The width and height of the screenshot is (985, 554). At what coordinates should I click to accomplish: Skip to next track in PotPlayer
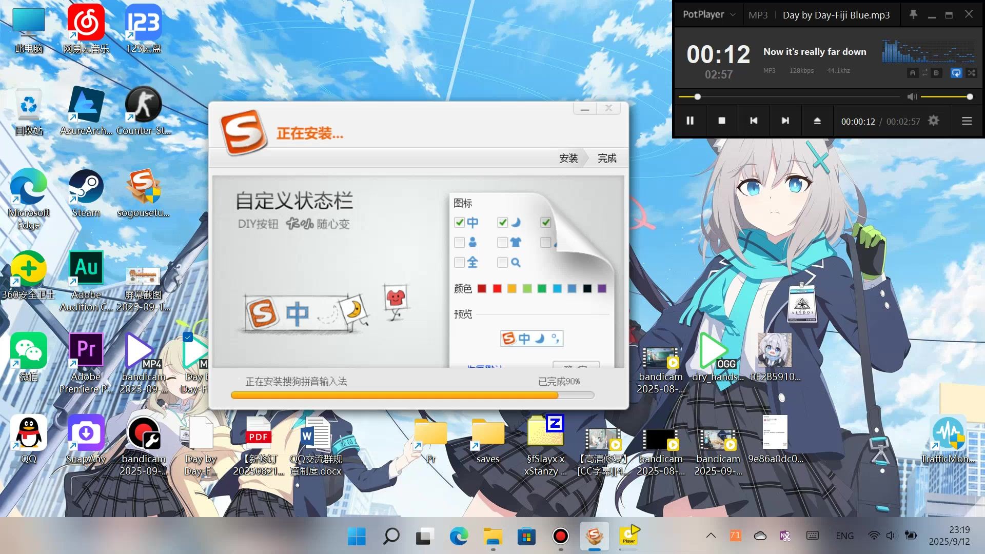tap(785, 121)
